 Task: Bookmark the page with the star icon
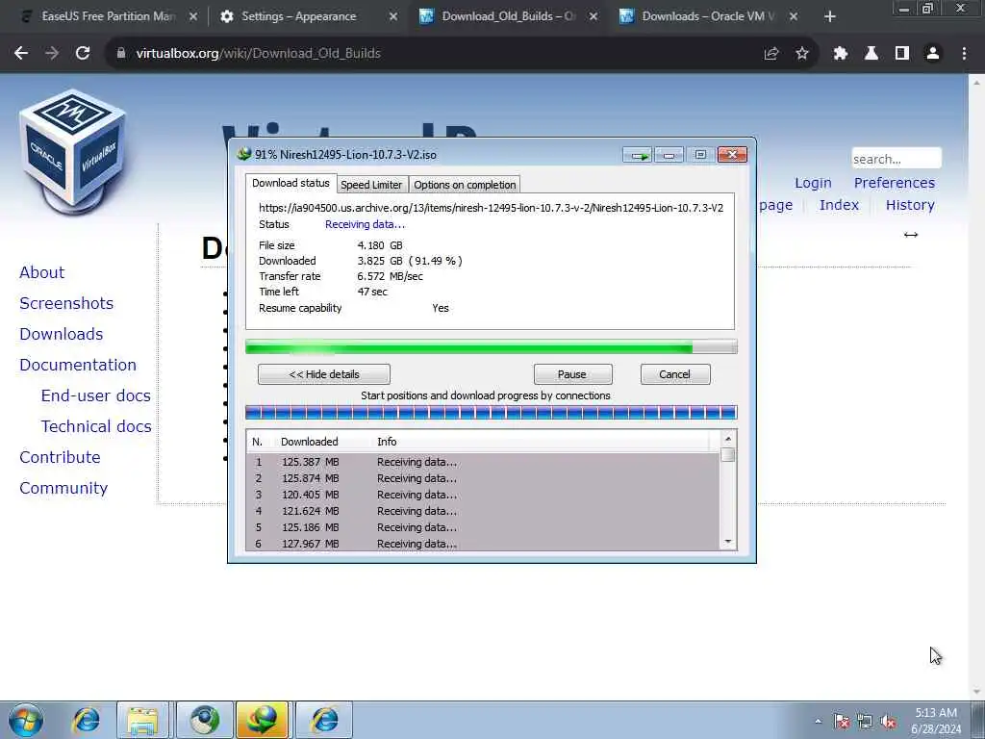(x=802, y=54)
